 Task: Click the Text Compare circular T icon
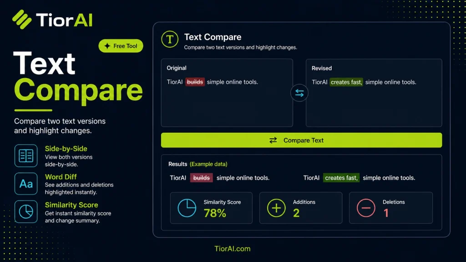point(170,39)
